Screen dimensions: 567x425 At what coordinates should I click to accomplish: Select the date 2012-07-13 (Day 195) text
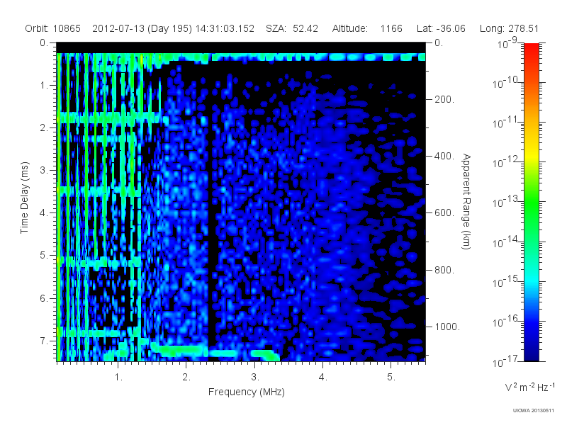142,28
